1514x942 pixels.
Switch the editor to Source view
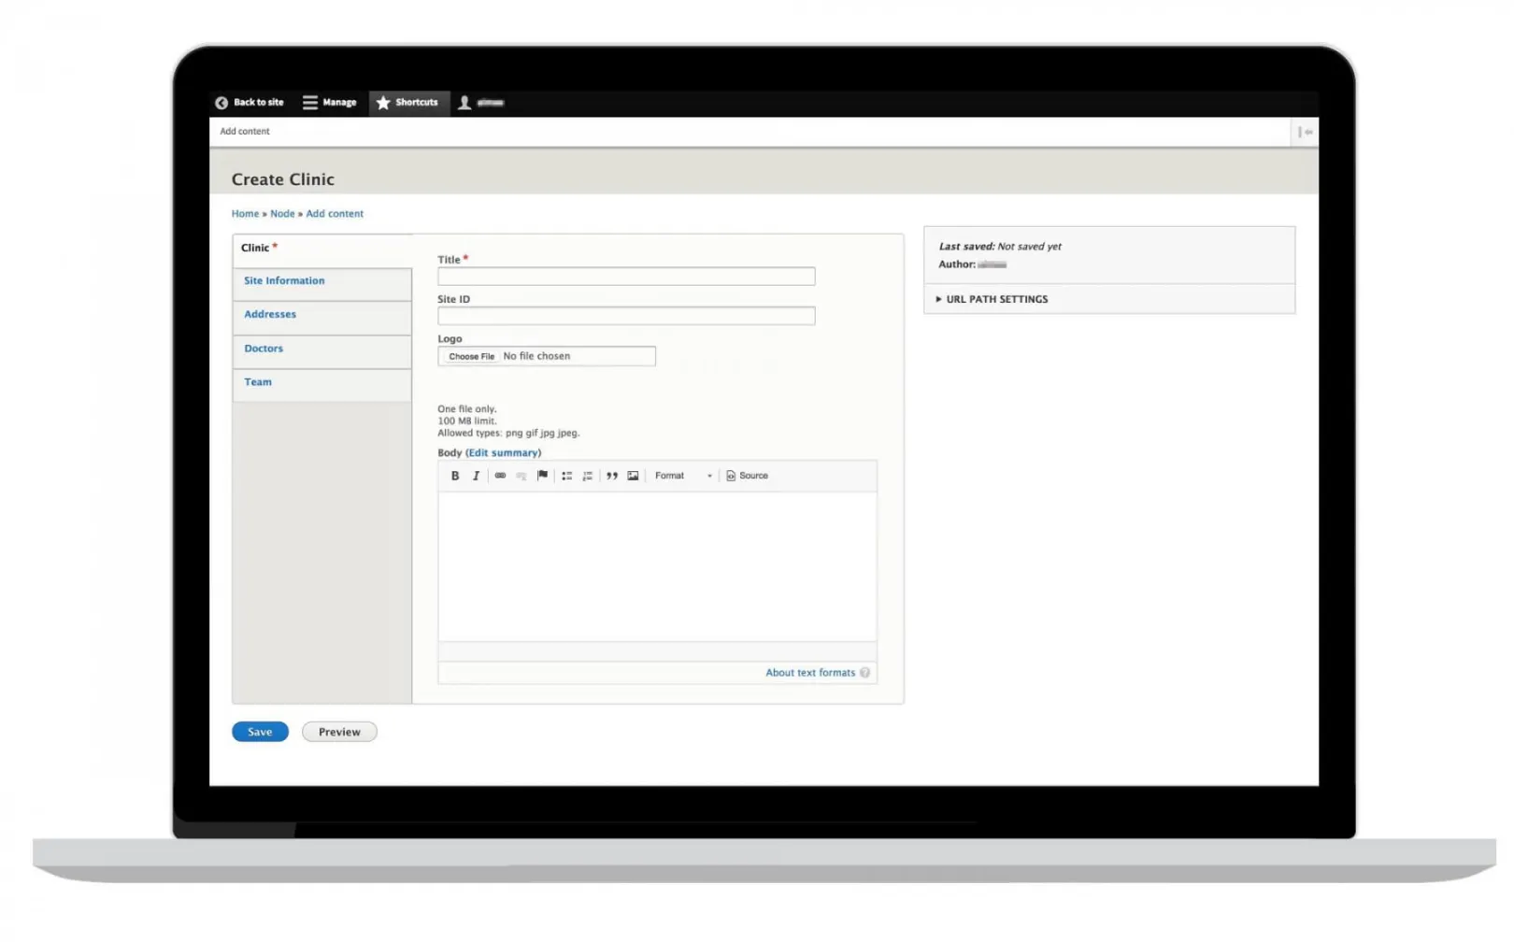tap(747, 476)
